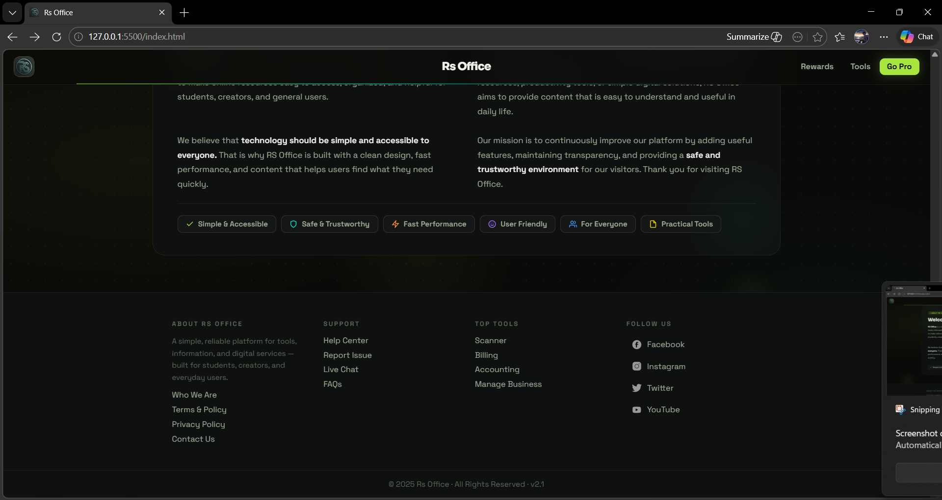View site information icon in address bar
The image size is (942, 500).
[78, 37]
